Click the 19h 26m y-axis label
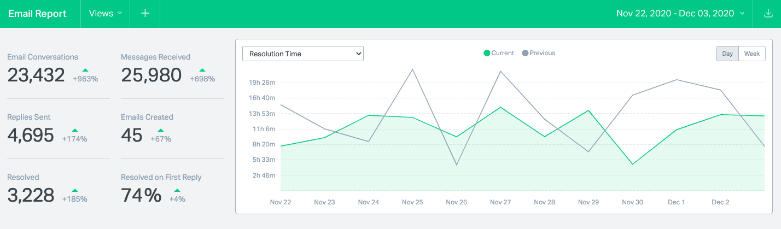 point(262,83)
